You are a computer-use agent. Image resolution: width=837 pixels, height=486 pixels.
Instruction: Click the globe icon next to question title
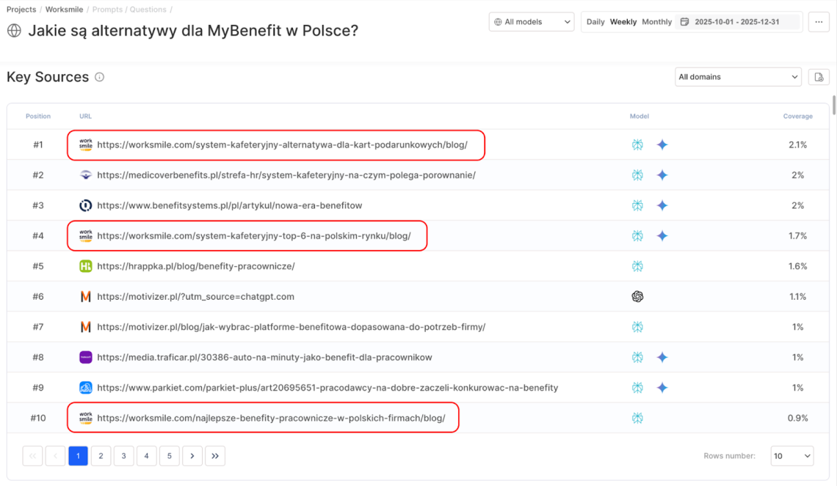click(x=14, y=31)
